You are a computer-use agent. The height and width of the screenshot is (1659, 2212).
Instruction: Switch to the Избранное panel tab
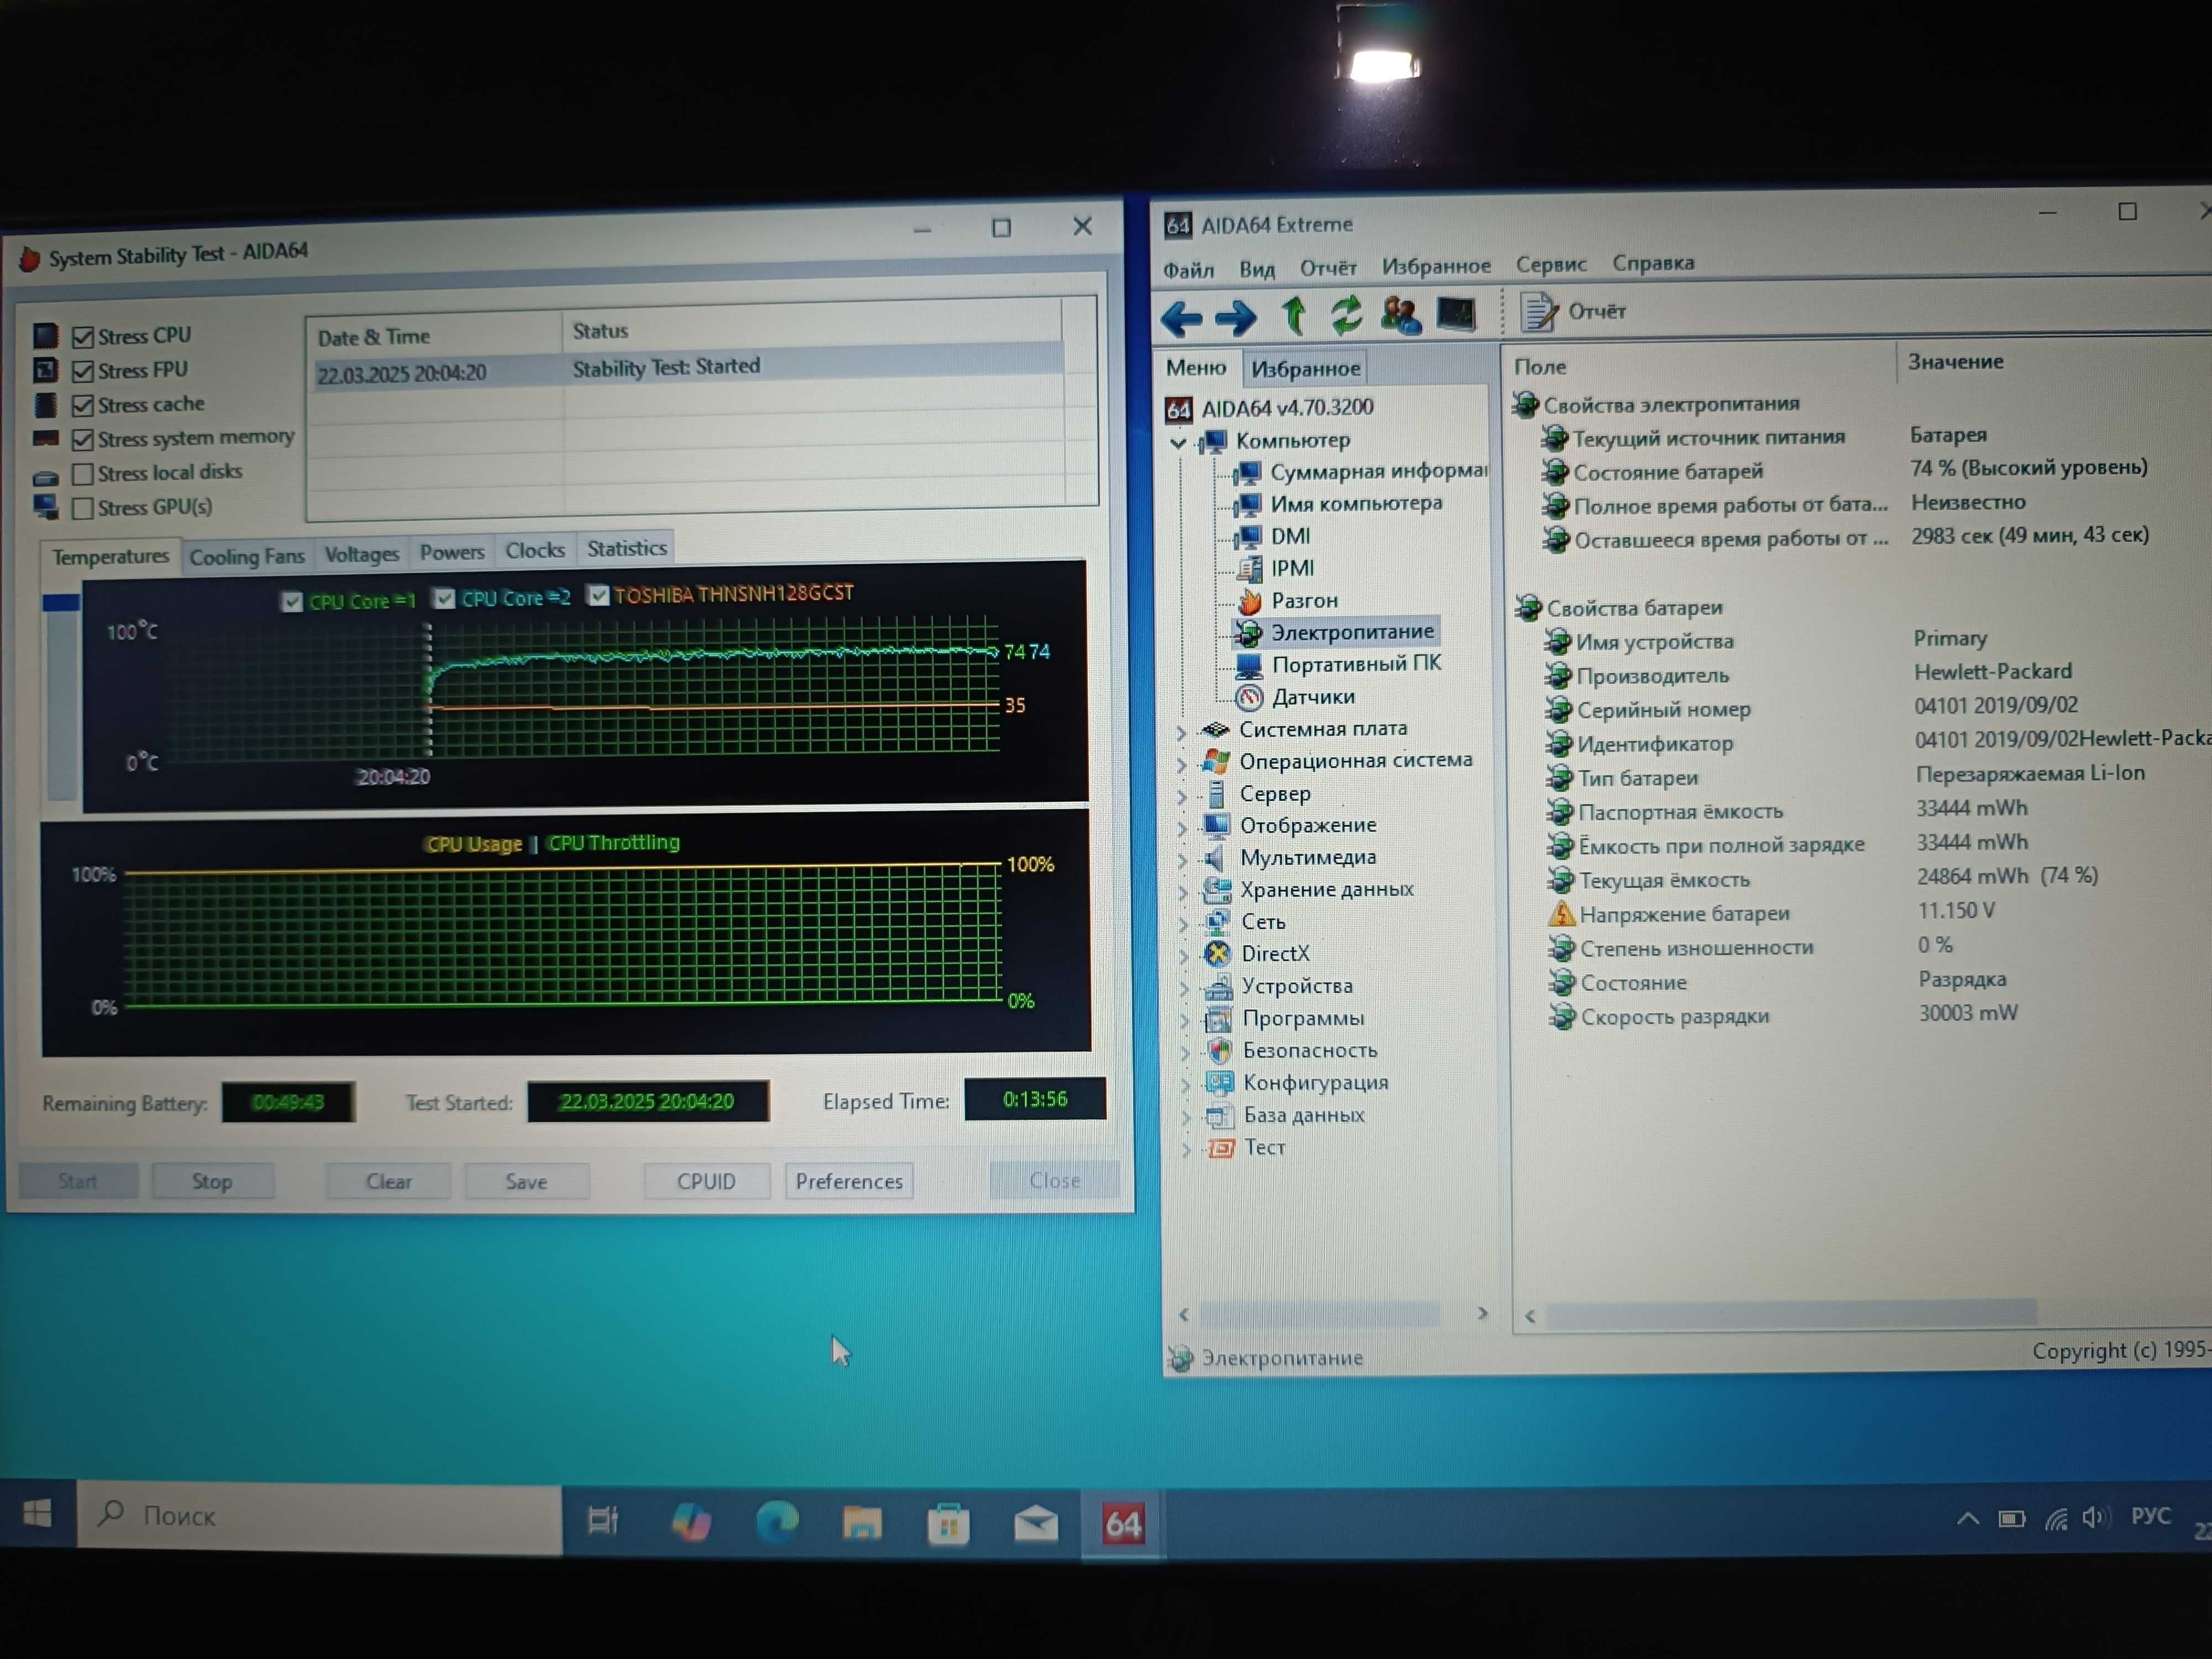tap(1305, 369)
